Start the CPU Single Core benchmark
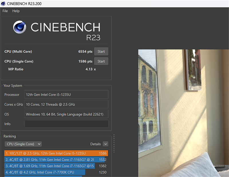Viewport: 229px width, 177px height. (101, 61)
